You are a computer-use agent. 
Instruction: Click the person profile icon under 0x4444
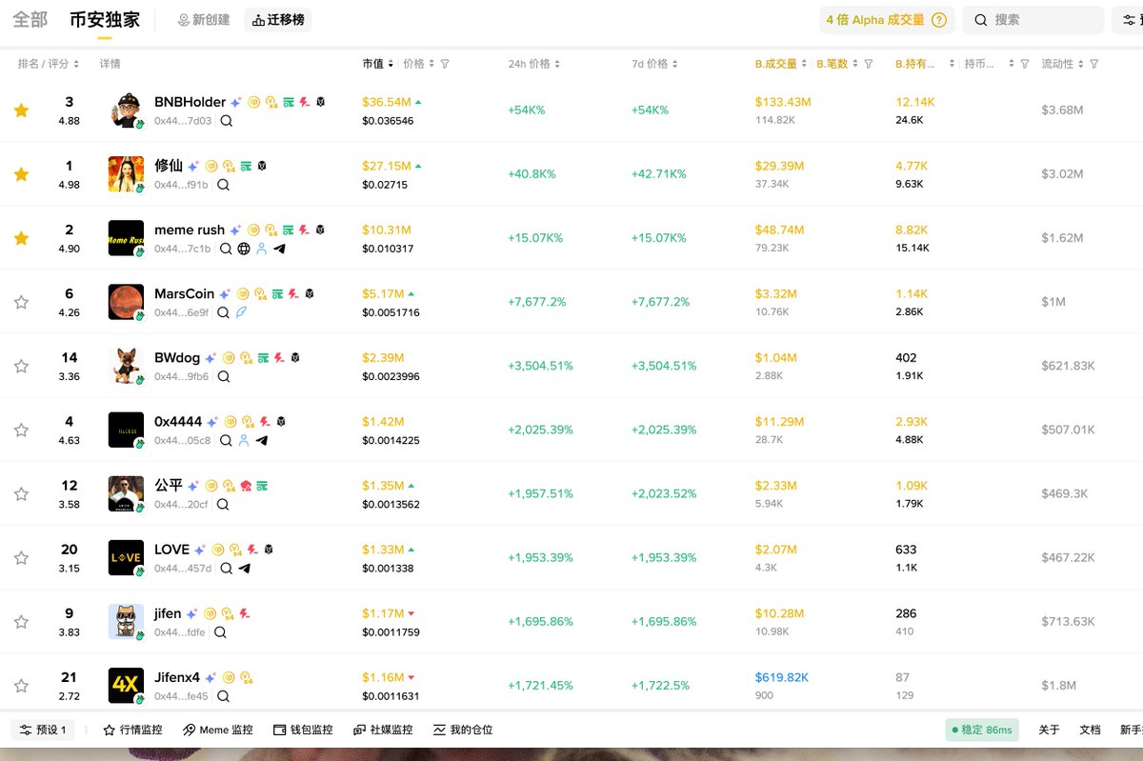pyautogui.click(x=244, y=440)
